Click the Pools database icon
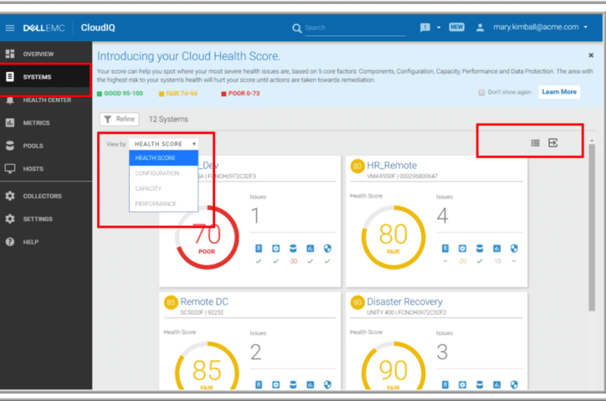 tap(10, 145)
